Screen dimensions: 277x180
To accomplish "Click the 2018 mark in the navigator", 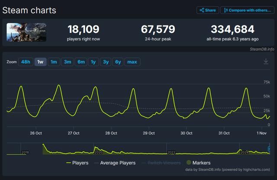I will pos(25,152).
